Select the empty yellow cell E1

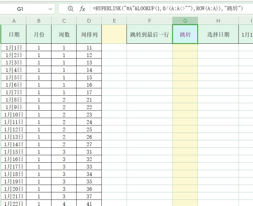tap(114, 34)
